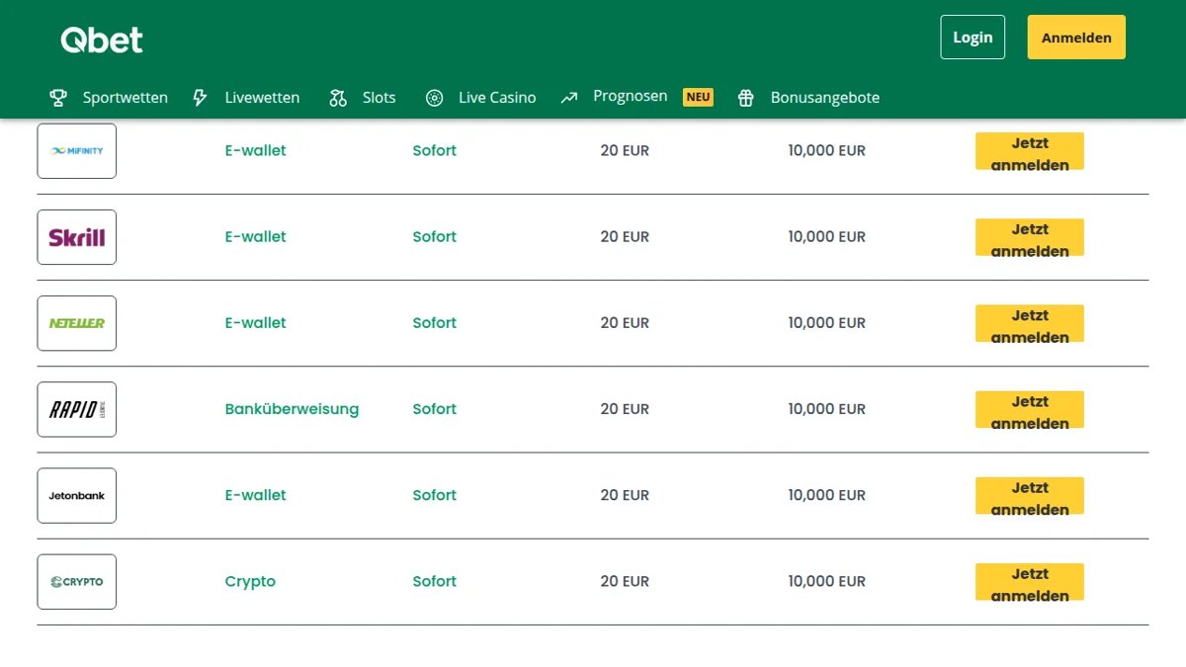Click Sofort in the Crypto row
The image size is (1186, 667).
point(435,581)
